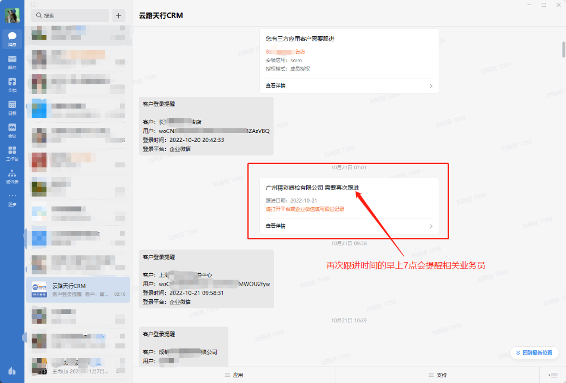Click the chat area vertical scrollbar

[x=564, y=49]
